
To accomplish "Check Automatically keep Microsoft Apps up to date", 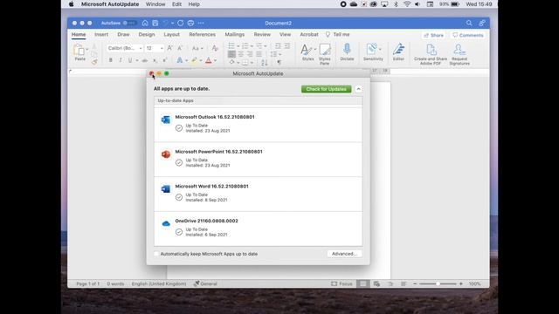I will click(156, 254).
